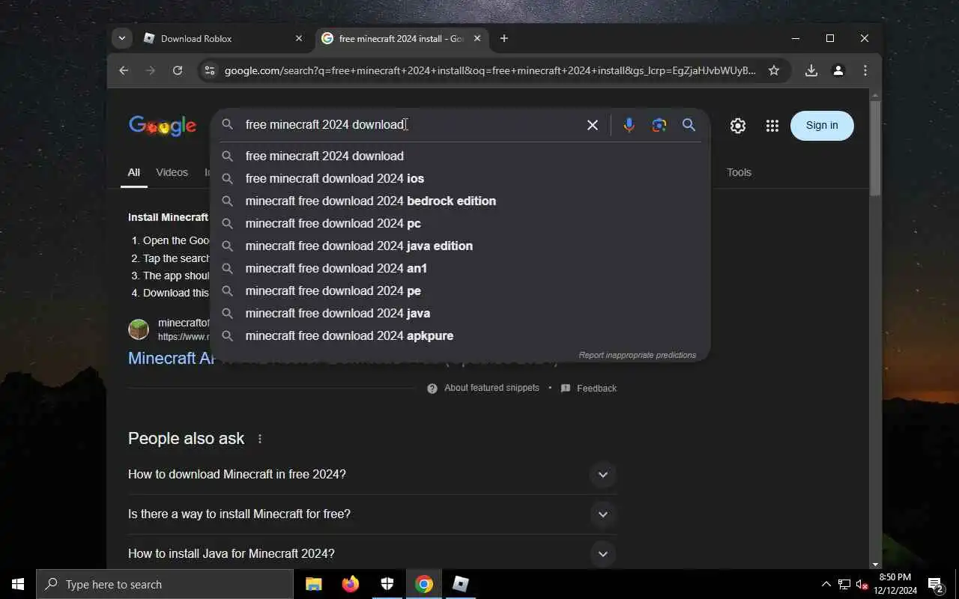Screen dimensions: 959x599
Task: Click the Windows taskbar search box
Action: click(165, 584)
